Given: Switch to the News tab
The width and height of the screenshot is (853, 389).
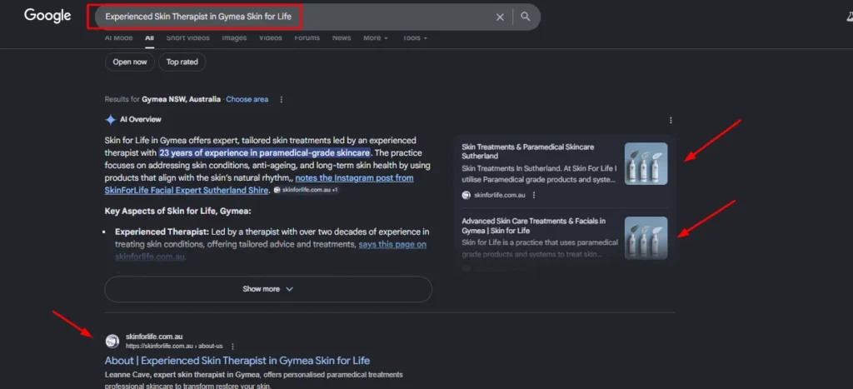Looking at the screenshot, I should coord(342,37).
